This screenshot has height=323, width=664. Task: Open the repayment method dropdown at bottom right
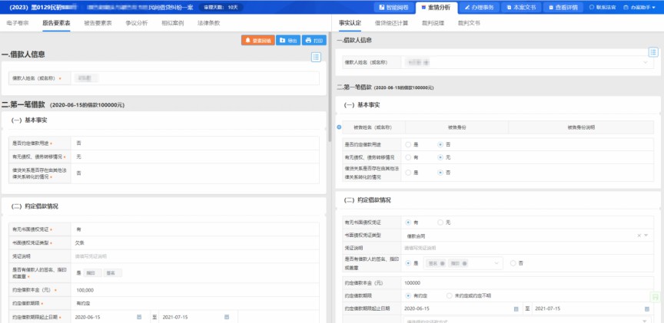pos(646,321)
